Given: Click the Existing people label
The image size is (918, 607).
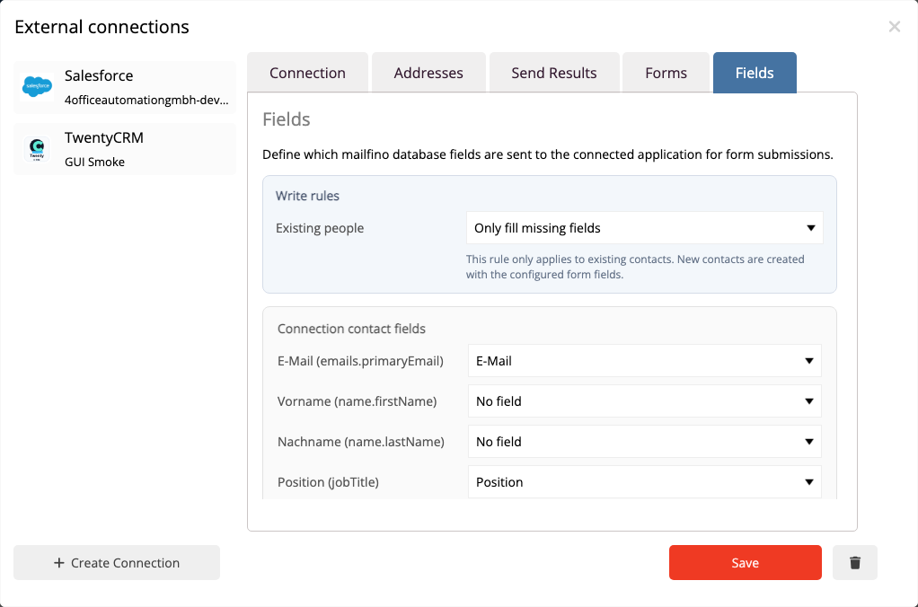Looking at the screenshot, I should point(320,228).
